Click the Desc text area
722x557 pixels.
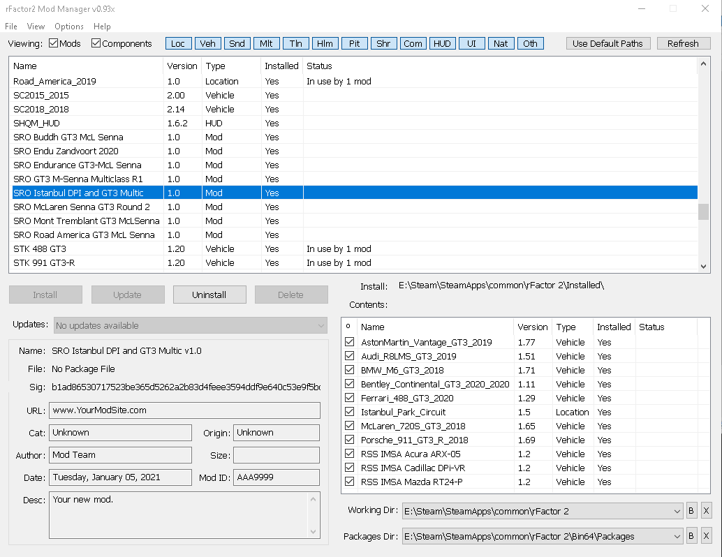point(184,515)
